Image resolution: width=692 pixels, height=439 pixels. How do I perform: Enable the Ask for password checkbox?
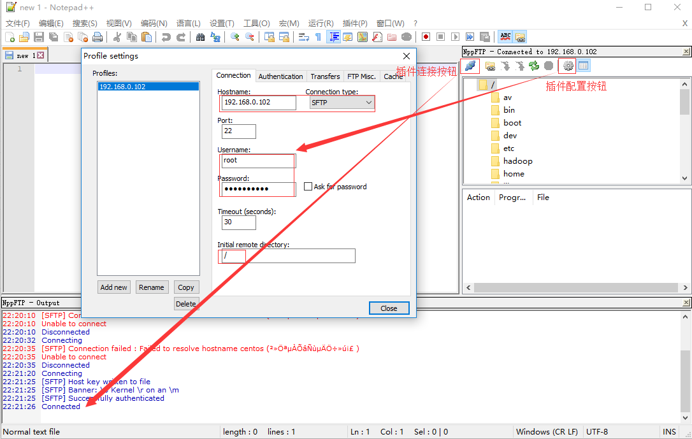(x=308, y=187)
